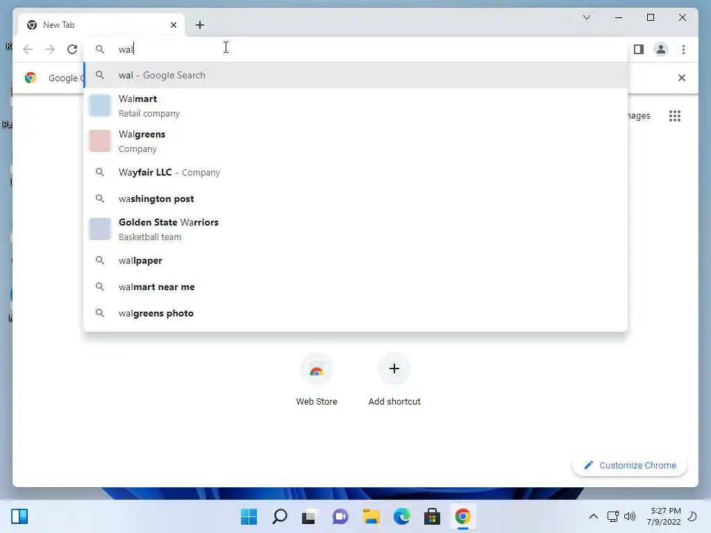
Task: Select the 'walmart near me' suggestion
Action: [x=356, y=287]
